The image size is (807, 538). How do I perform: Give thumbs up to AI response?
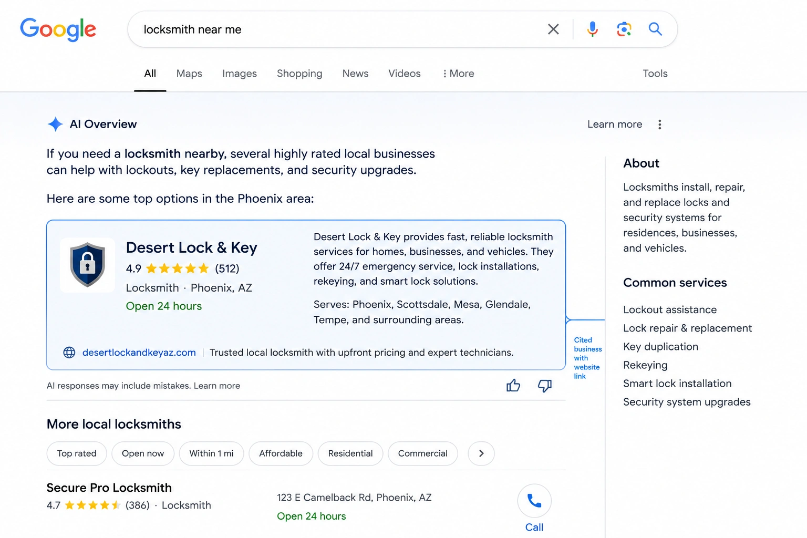[513, 386]
